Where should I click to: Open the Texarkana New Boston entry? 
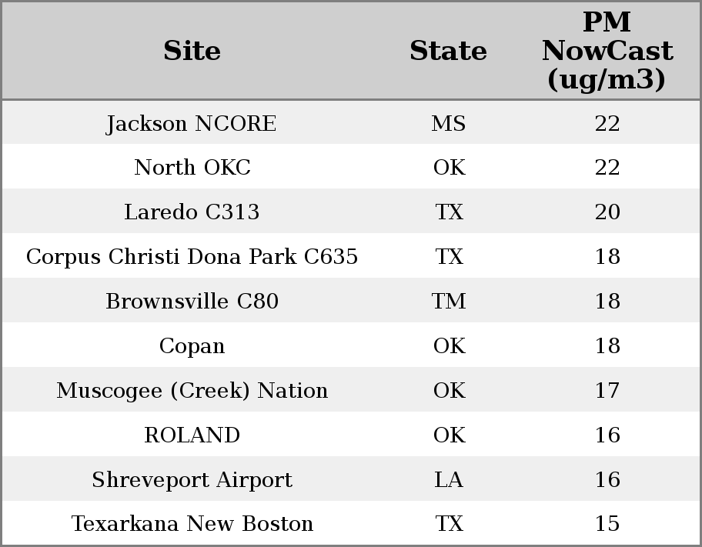(192, 524)
